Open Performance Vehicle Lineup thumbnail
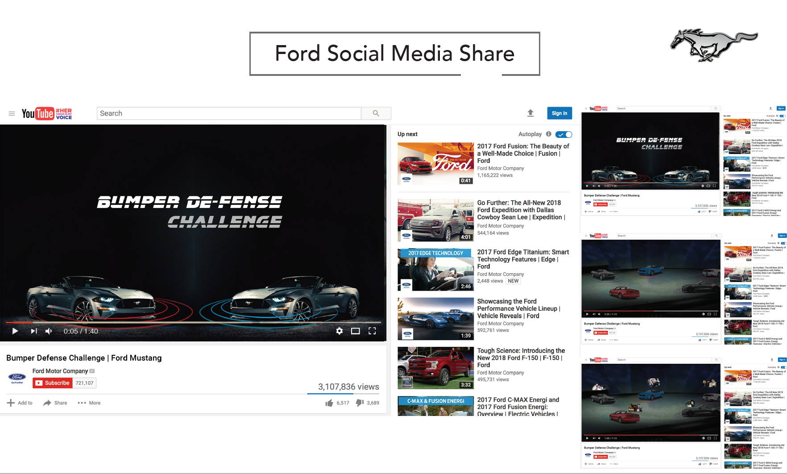The height and width of the screenshot is (474, 787). [x=436, y=319]
